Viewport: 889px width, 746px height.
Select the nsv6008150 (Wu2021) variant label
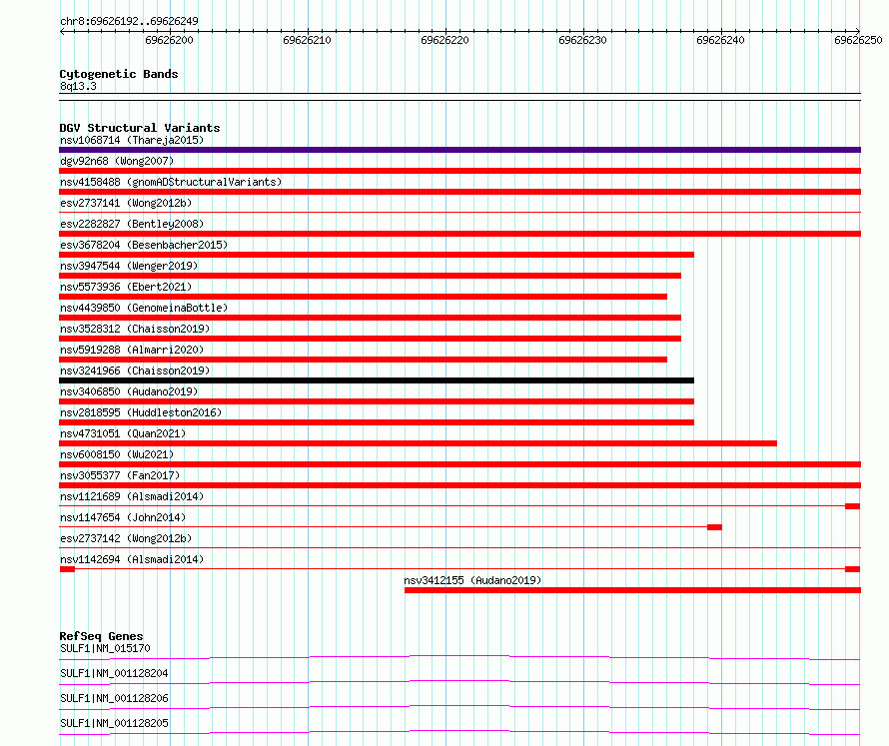pyautogui.click(x=117, y=454)
